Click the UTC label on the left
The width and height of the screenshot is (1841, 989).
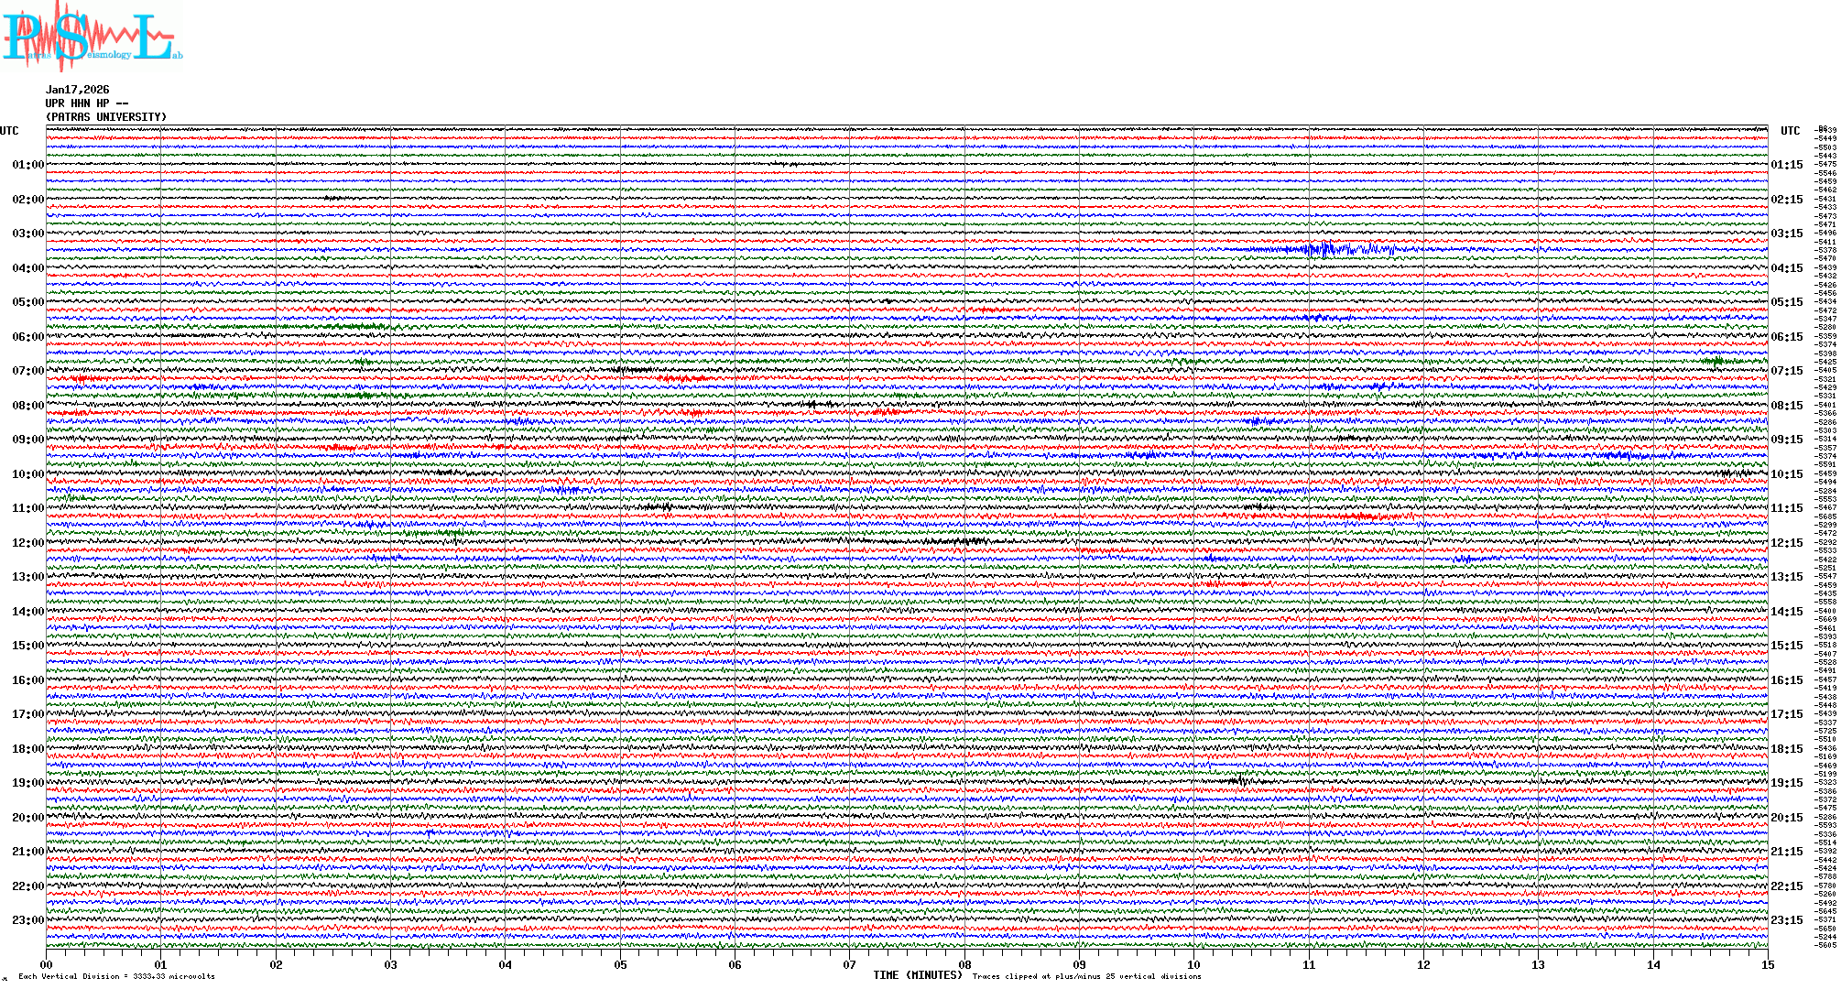click(9, 131)
